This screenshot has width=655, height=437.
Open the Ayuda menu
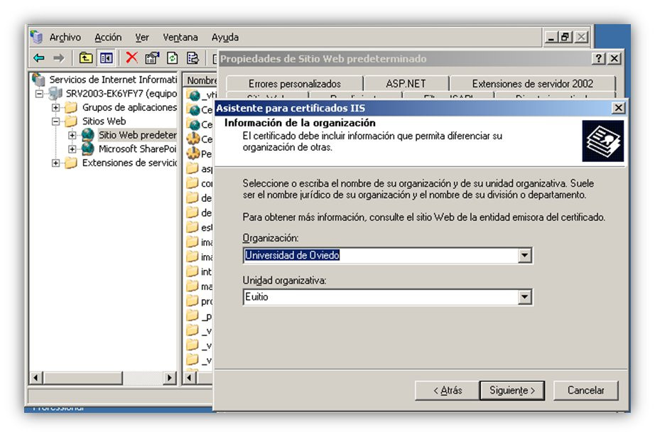[224, 37]
